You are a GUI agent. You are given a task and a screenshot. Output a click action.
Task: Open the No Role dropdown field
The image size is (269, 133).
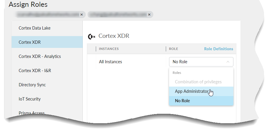(x=201, y=62)
